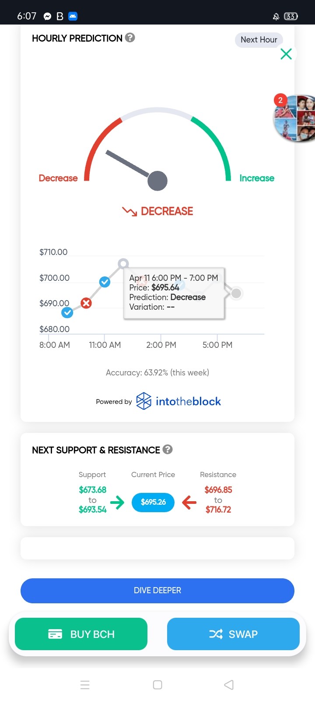
Task: Tap the gauge needle hub
Action: [157, 181]
